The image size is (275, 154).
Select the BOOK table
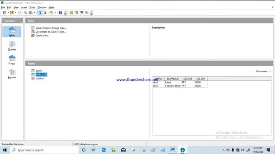(39, 71)
